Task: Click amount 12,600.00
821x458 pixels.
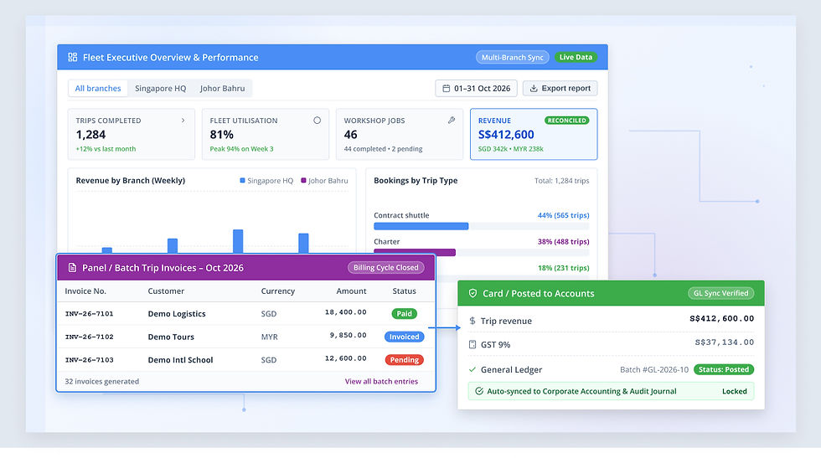Action: [x=345, y=358]
